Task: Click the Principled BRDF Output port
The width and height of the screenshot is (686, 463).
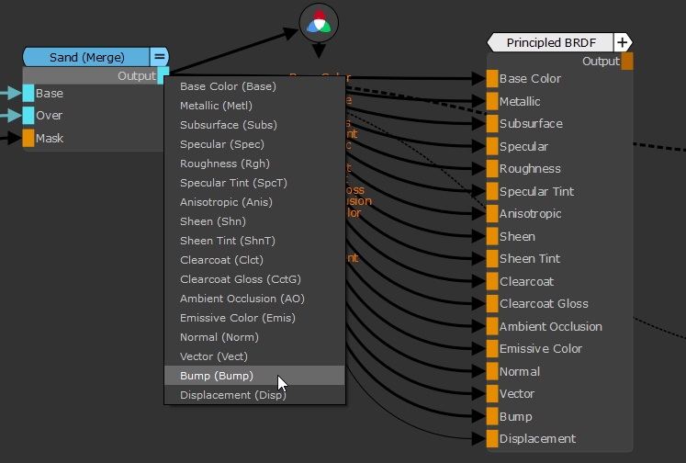Action: 627,62
